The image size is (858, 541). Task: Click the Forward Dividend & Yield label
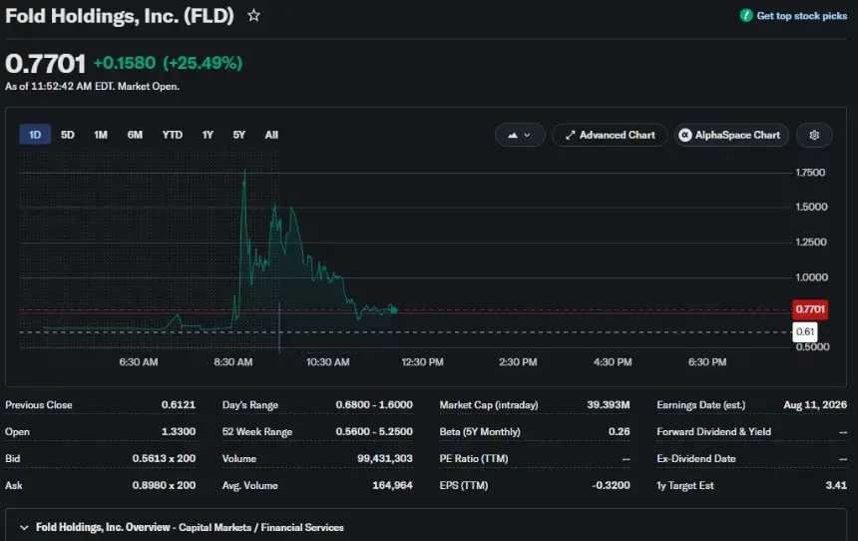[714, 432]
